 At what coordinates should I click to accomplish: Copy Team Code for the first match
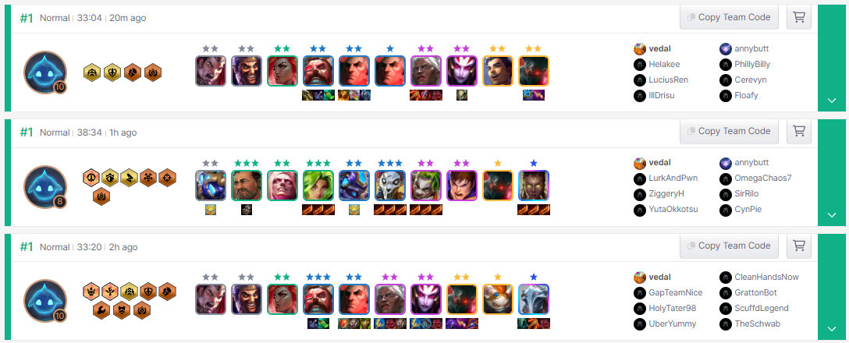coord(729,17)
